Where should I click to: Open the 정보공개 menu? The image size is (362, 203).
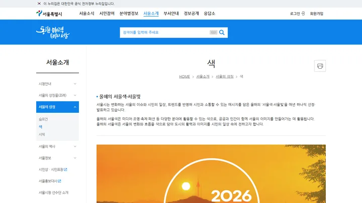point(191,14)
